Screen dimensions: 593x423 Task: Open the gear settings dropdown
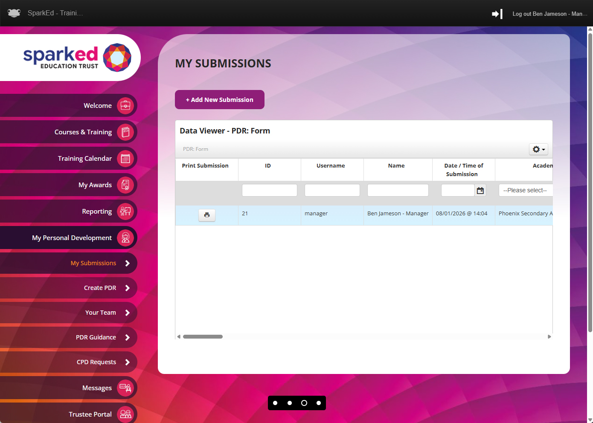[x=538, y=149]
